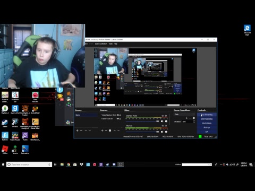
Task: Click the taskbar search box
Action: tap(29, 164)
